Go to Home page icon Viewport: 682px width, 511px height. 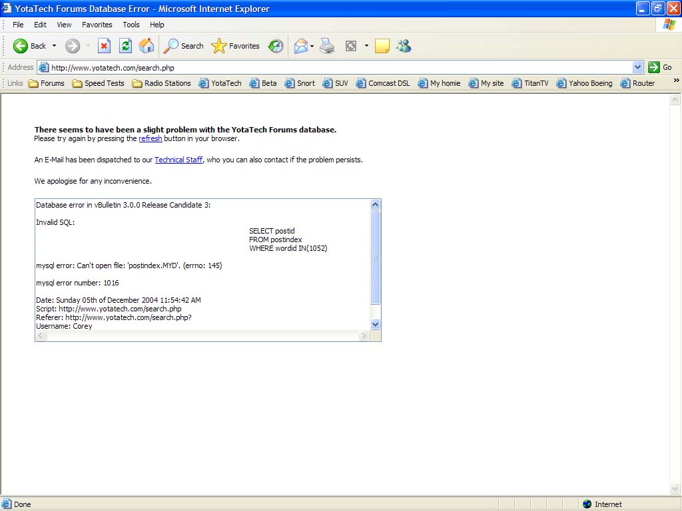point(147,46)
